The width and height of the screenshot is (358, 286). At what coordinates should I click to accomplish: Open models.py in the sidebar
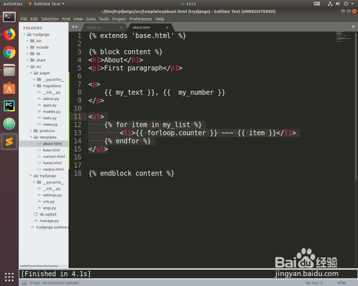coord(52,112)
